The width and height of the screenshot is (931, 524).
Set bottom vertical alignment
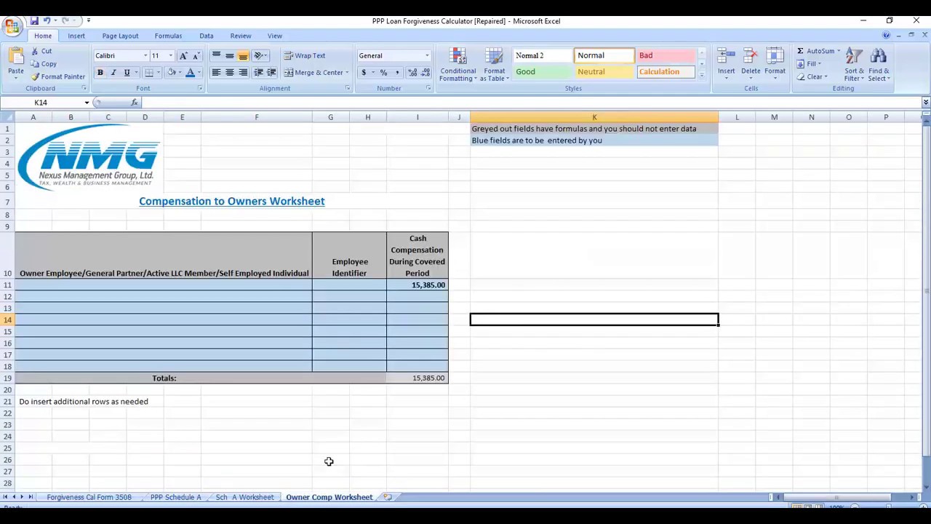pos(243,56)
